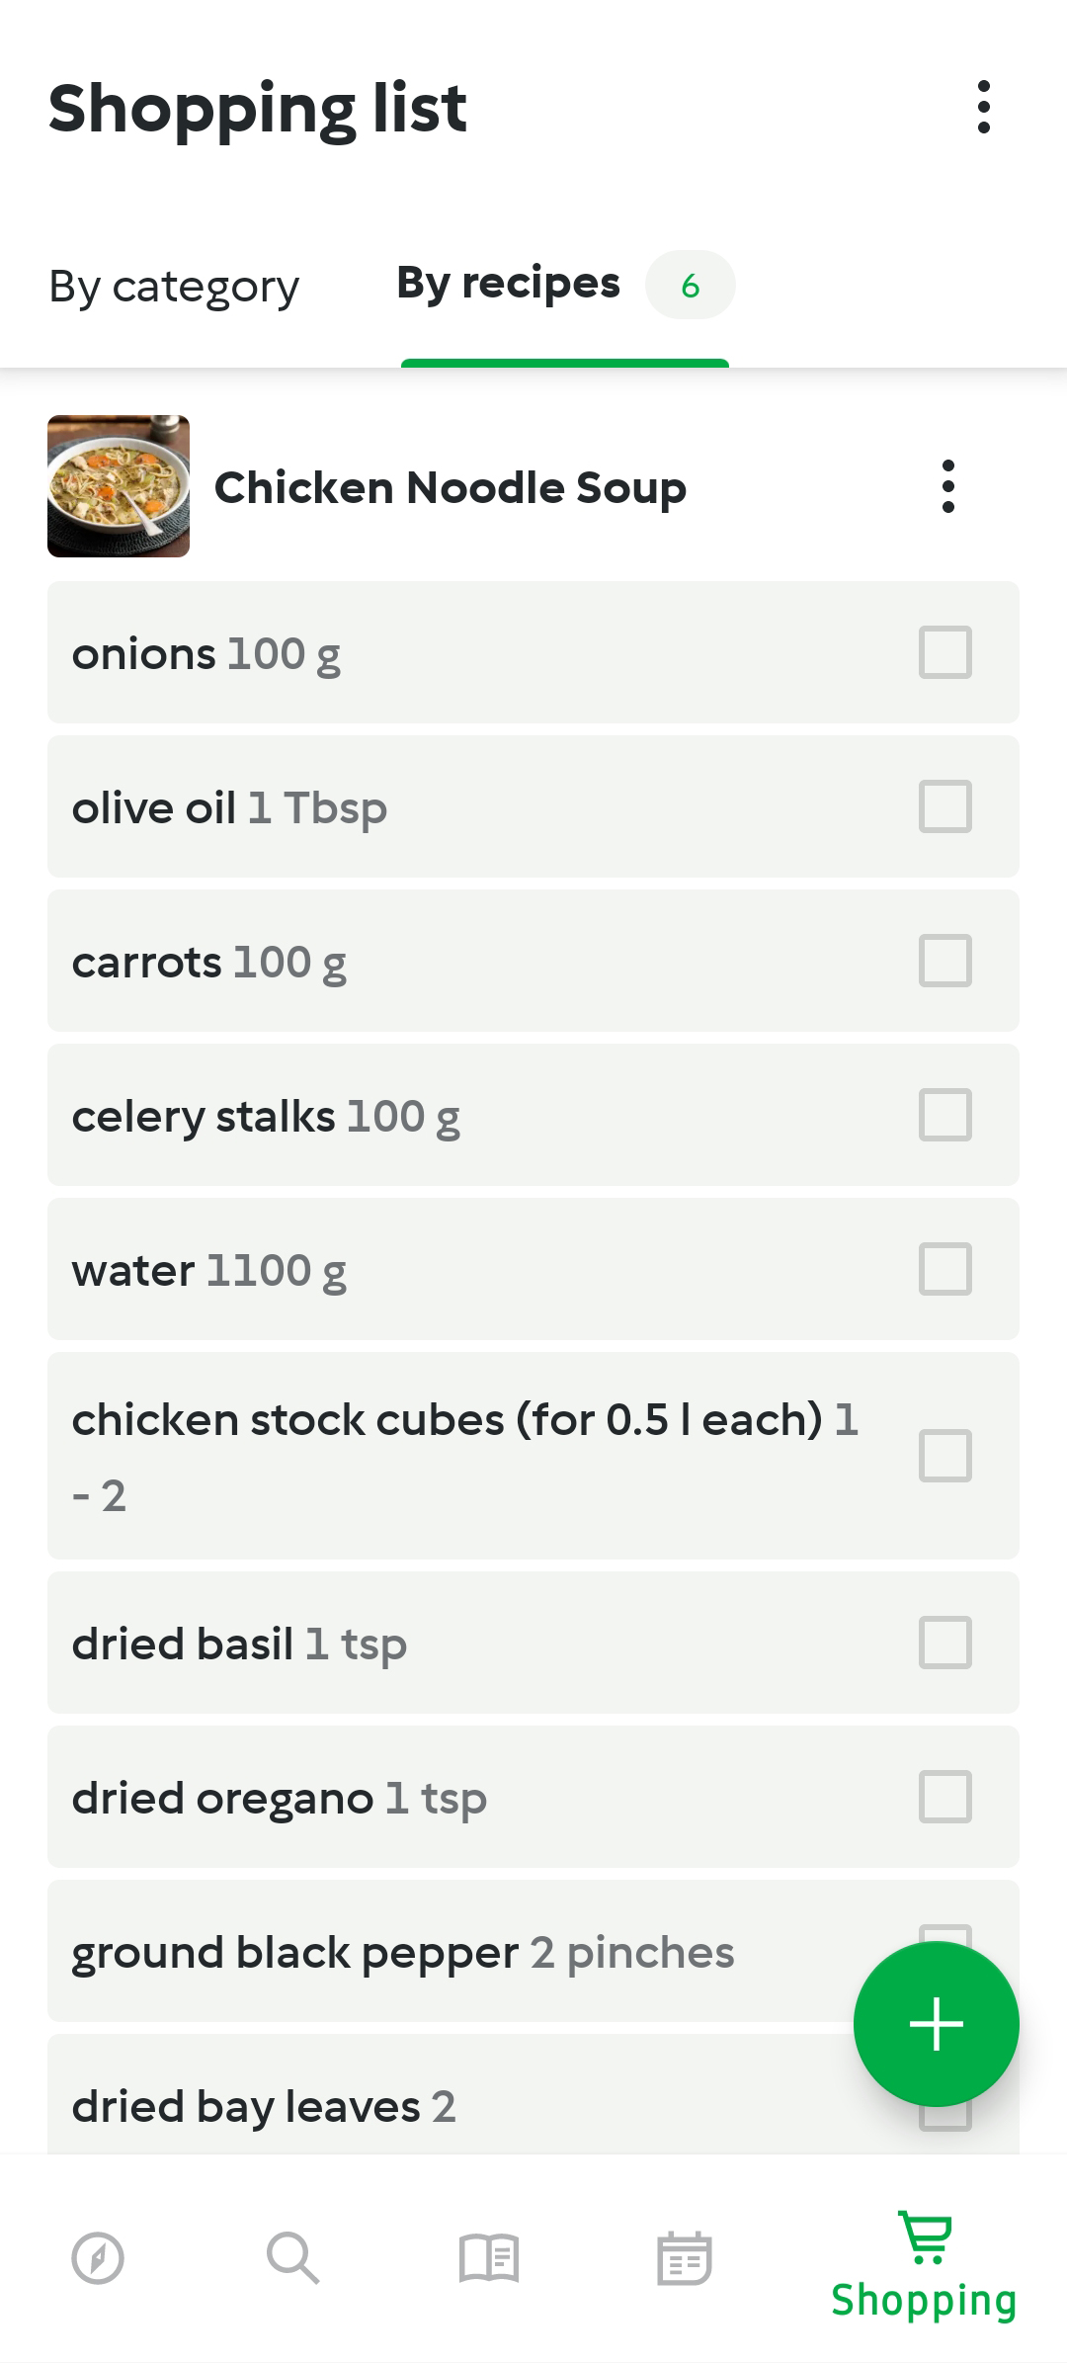Open the Meal planner calendar icon
This screenshot has height=2363, width=1067.
684,2258
